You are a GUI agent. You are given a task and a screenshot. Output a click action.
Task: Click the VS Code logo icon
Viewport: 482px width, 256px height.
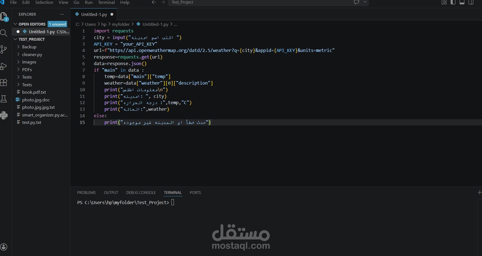point(2,2)
